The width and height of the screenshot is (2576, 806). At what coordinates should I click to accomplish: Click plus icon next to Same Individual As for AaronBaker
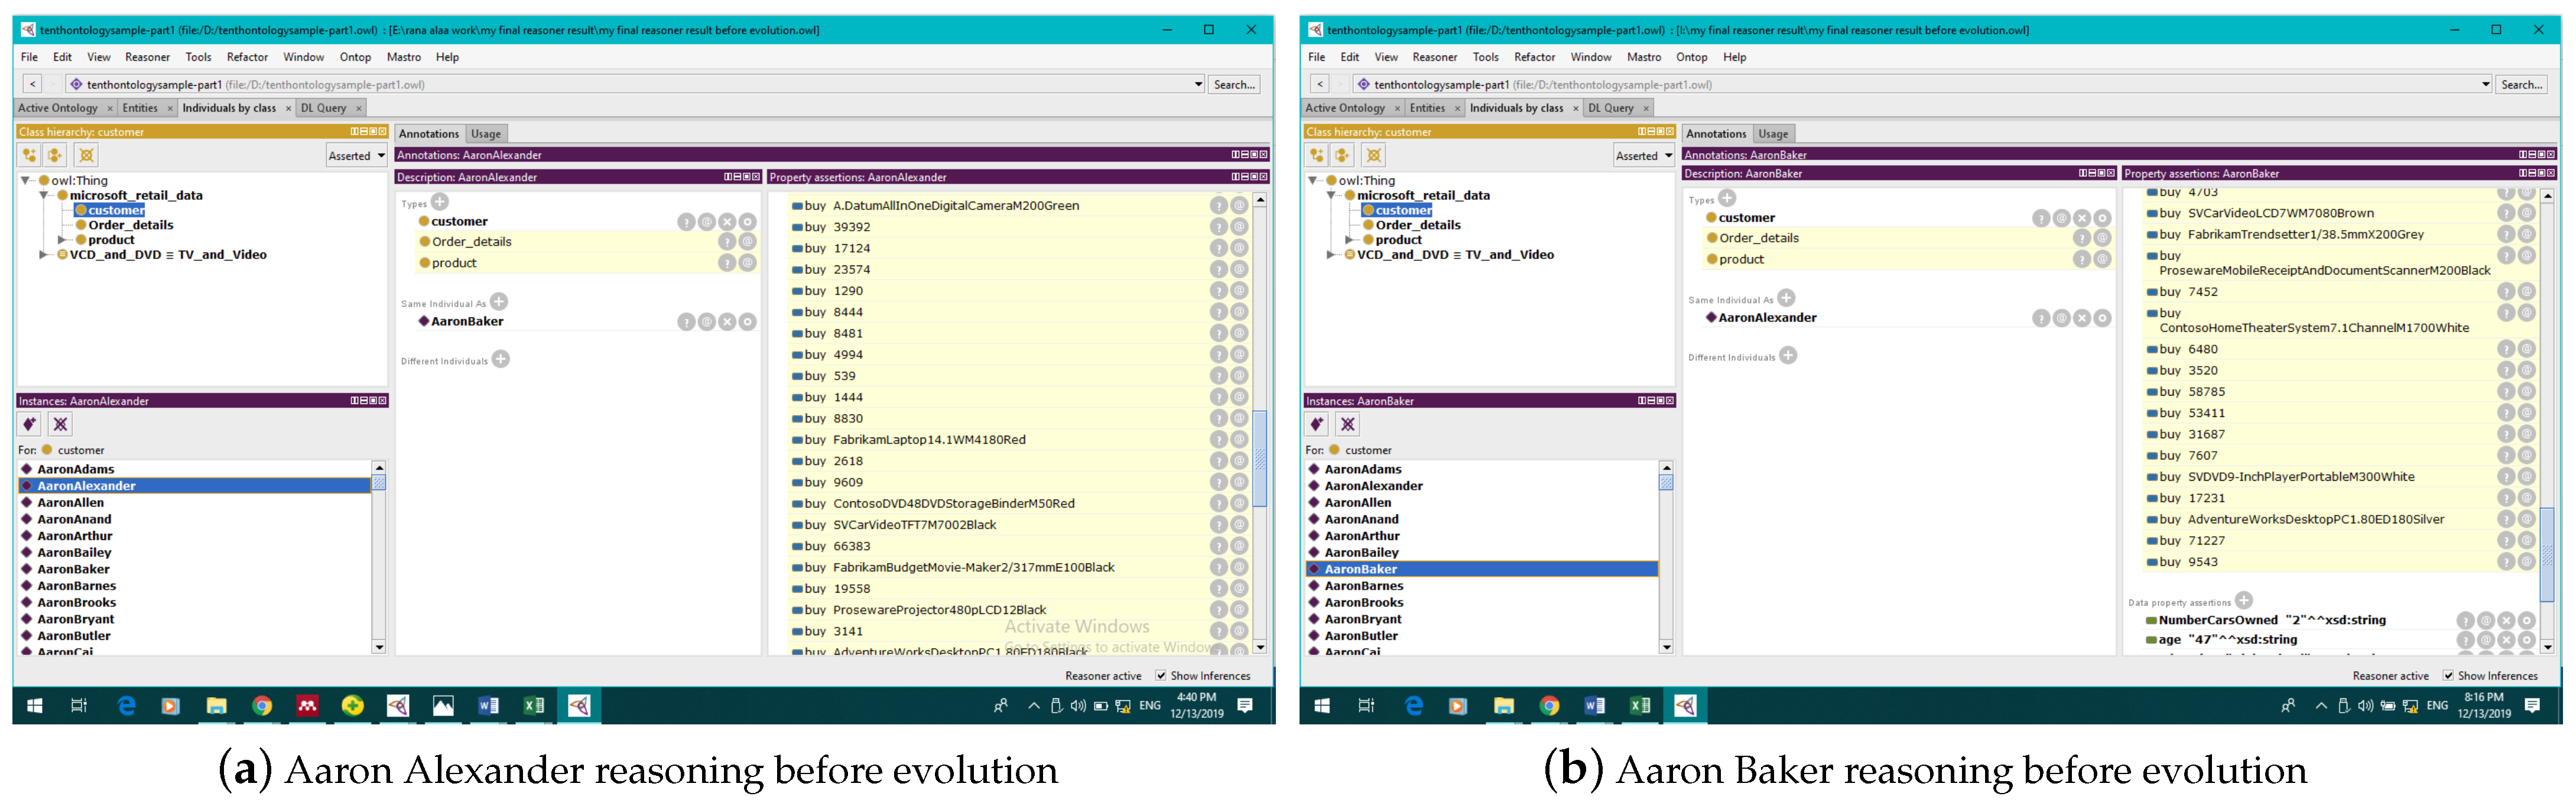(x=1786, y=299)
